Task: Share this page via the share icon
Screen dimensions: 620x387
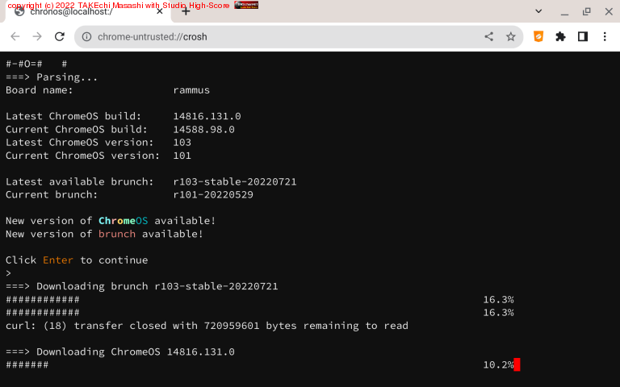Action: (x=488, y=36)
